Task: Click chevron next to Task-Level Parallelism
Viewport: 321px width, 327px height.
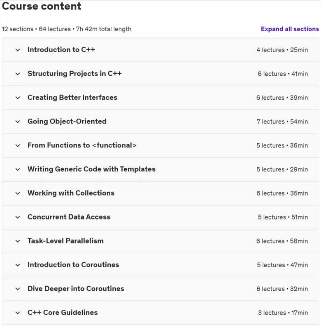Action: click(18, 241)
